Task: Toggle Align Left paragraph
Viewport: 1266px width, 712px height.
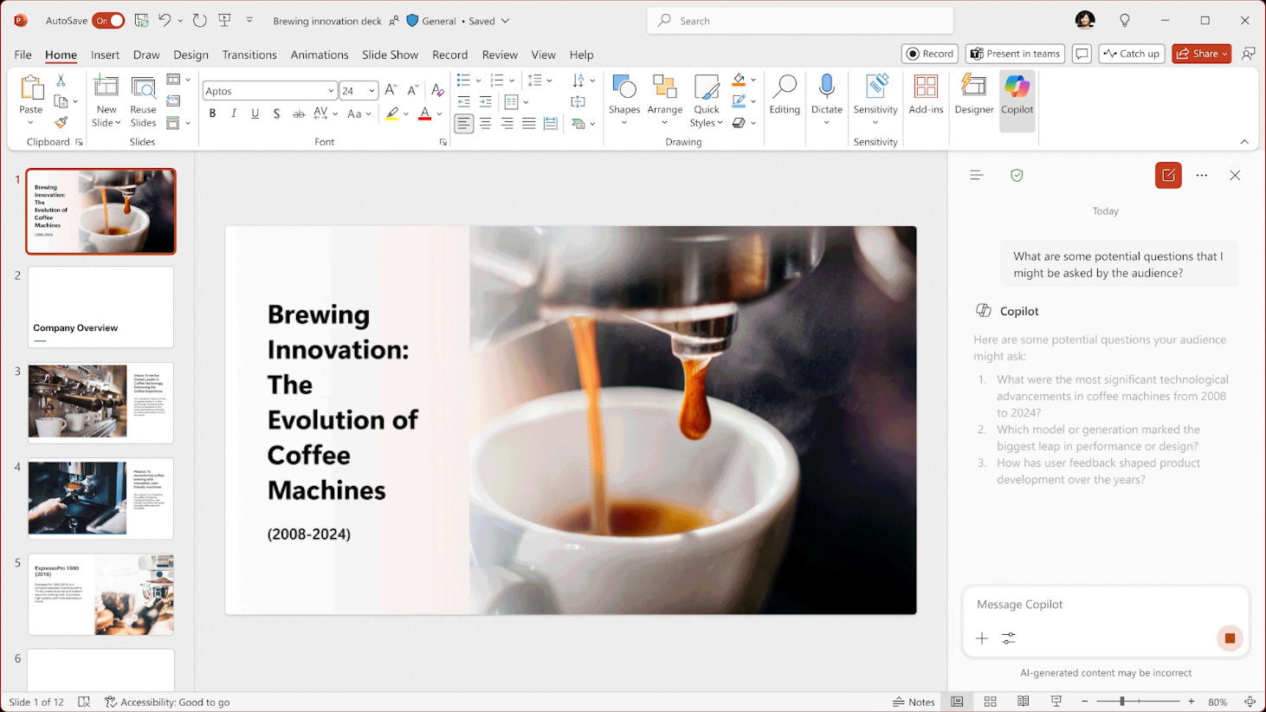Action: 464,124
